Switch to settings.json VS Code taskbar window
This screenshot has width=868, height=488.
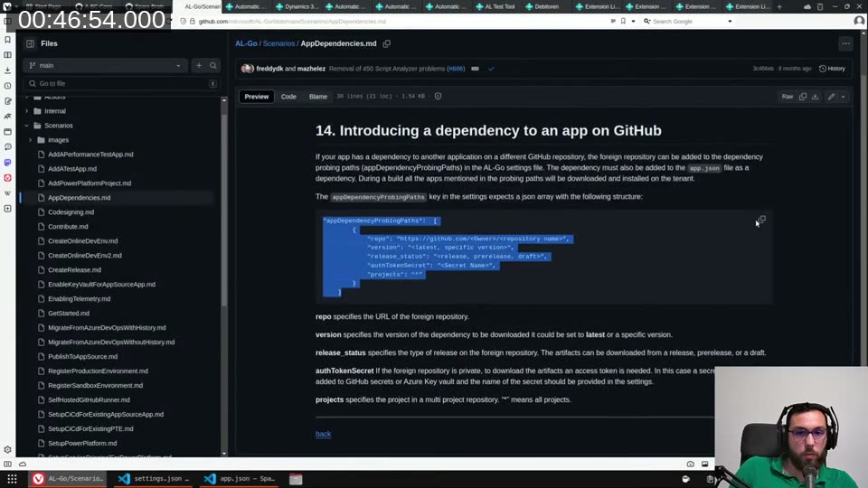point(155,479)
